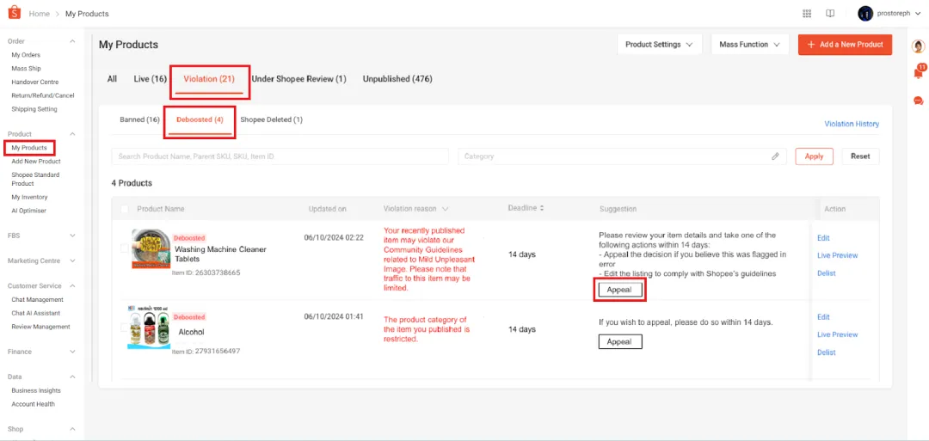This screenshot has width=929, height=441.
Task: Open Shipping Setting in sidebar
Action: click(34, 109)
